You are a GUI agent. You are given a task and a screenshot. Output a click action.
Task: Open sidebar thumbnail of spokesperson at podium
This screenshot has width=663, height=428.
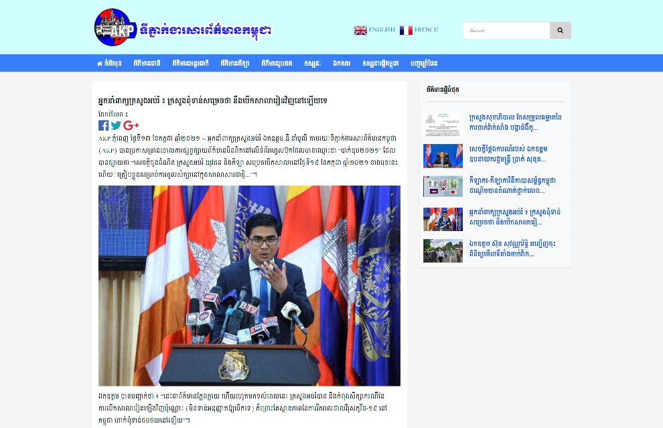(x=443, y=219)
